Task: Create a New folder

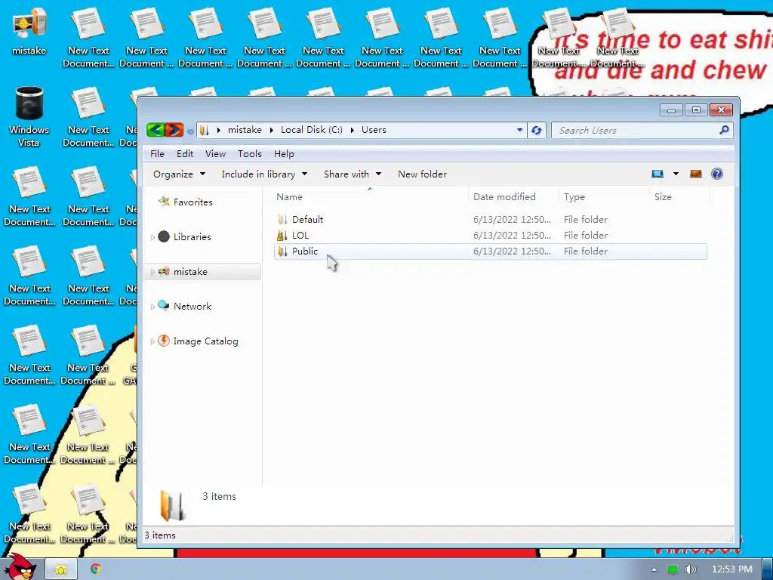Action: coord(423,174)
